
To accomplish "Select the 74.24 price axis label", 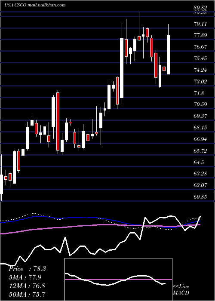I will pyautogui.click(x=200, y=70).
